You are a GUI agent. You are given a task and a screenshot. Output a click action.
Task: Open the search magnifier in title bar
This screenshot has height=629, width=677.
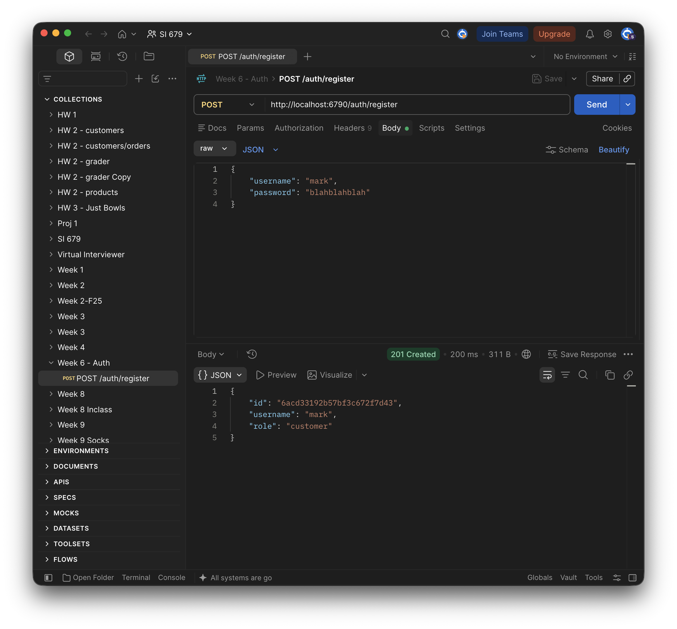tap(445, 34)
